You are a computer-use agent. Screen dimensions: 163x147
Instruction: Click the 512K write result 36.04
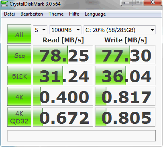(x=125, y=75)
